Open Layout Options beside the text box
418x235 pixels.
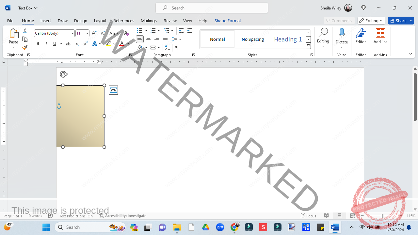[x=113, y=90]
